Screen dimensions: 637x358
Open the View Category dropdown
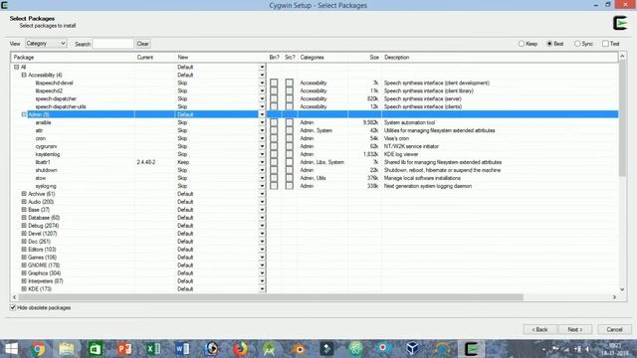point(46,43)
